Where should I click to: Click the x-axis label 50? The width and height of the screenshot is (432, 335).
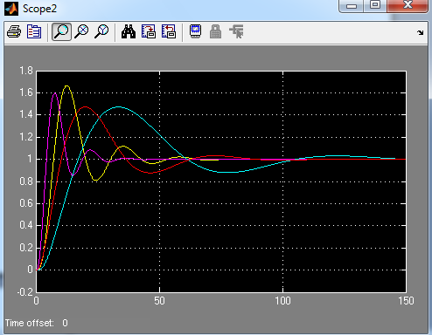[x=159, y=301]
